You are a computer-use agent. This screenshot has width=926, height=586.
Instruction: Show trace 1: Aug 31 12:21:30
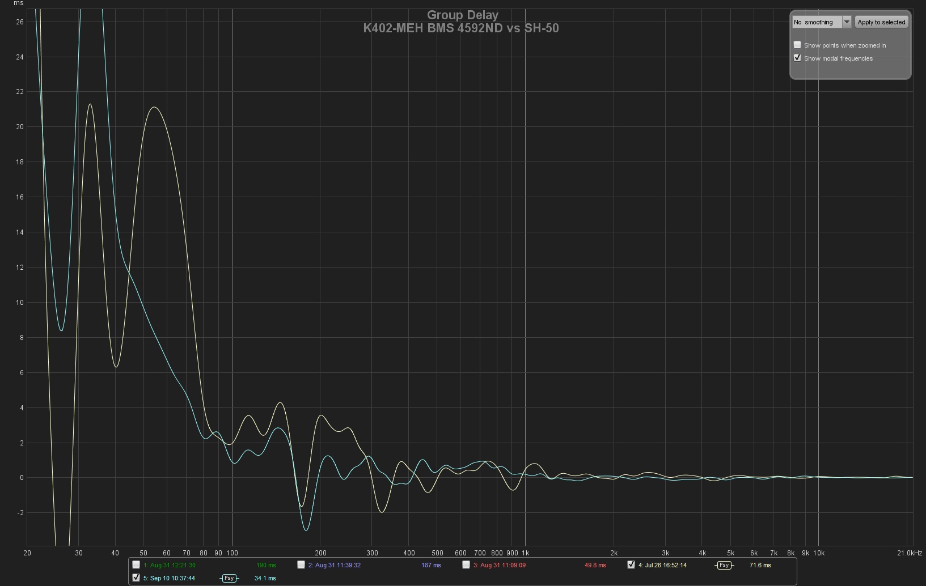point(136,564)
